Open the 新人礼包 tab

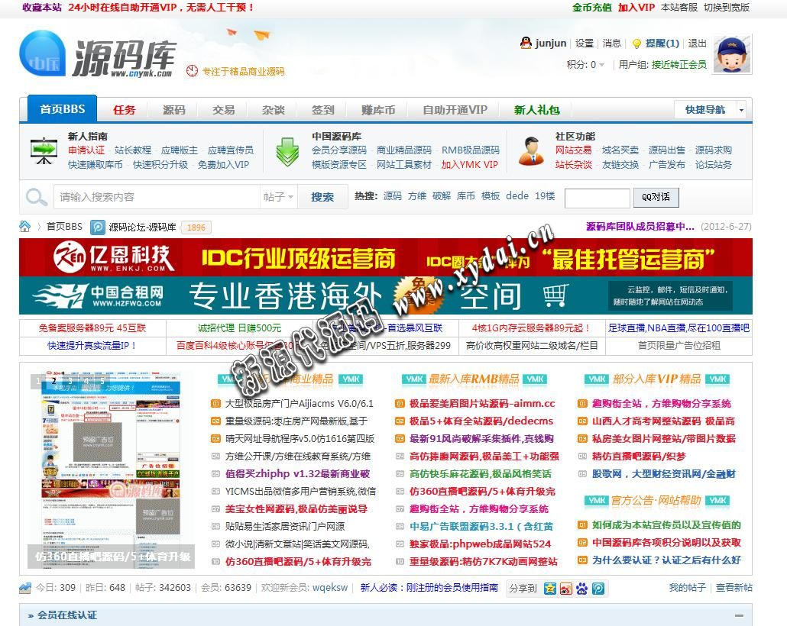[537, 110]
